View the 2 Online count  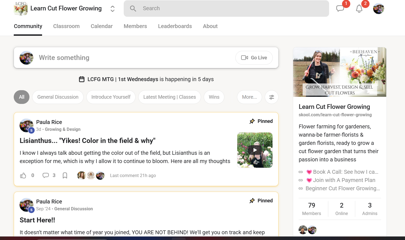tap(342, 209)
